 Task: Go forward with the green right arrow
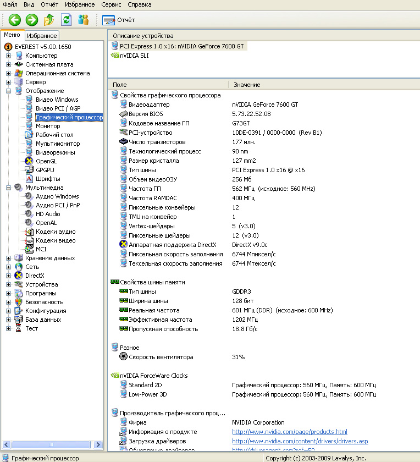tap(32, 20)
